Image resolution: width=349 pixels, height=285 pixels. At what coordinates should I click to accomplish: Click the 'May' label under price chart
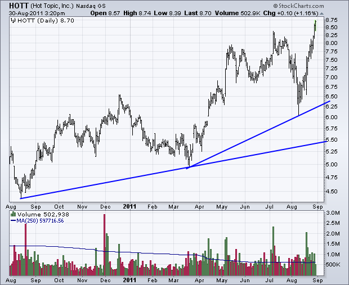(x=222, y=207)
